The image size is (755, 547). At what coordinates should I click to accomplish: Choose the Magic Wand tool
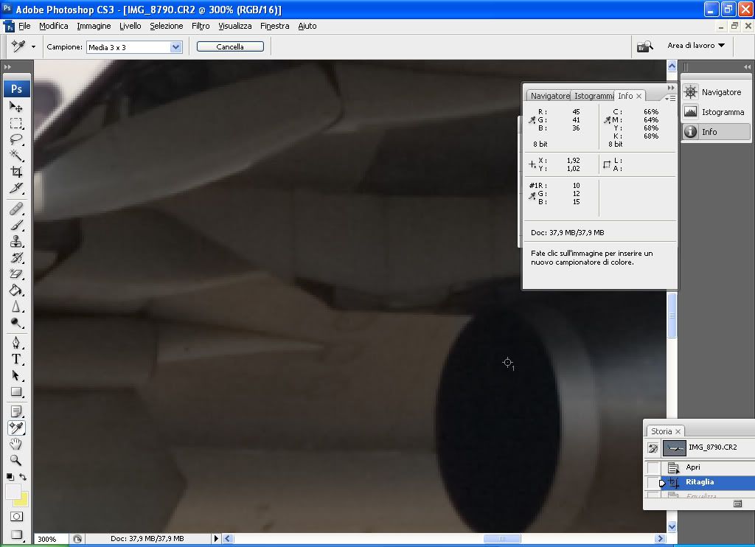16,155
